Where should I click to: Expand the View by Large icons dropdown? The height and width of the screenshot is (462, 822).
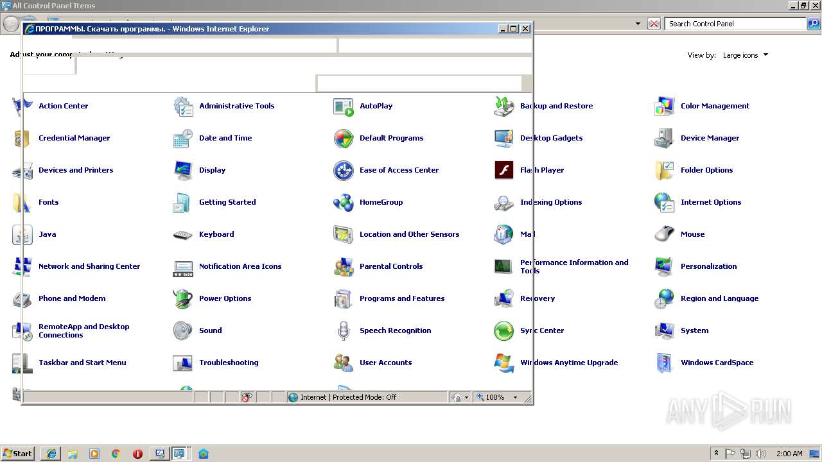745,55
